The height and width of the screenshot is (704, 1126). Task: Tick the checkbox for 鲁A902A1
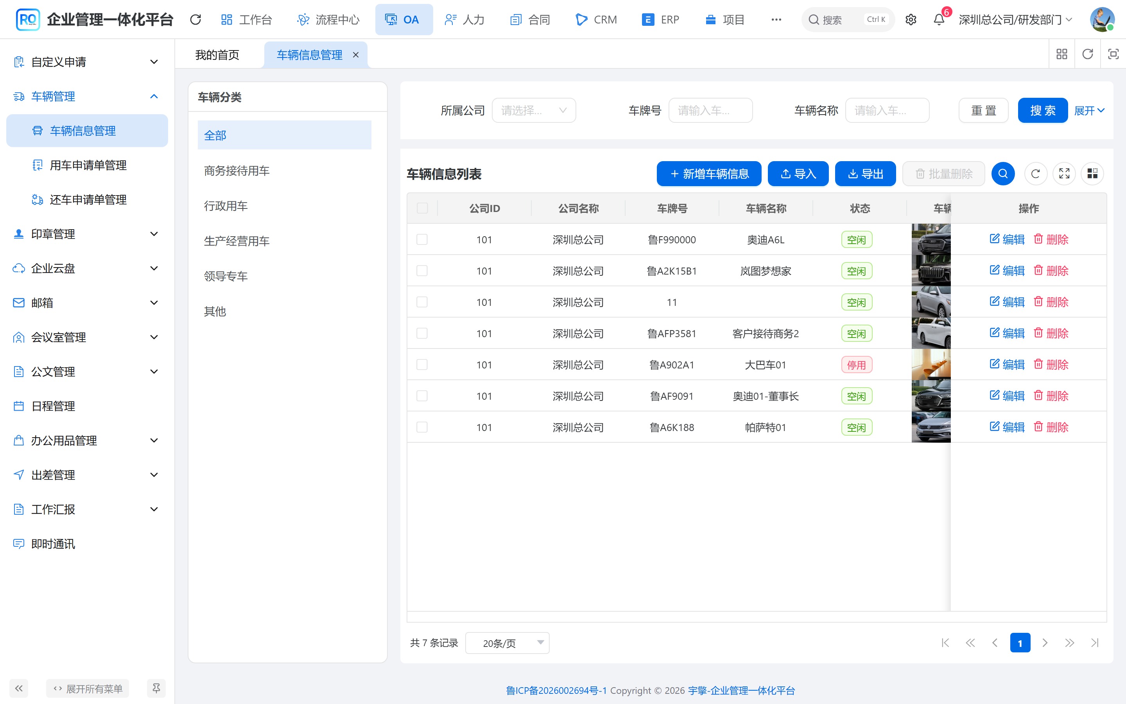point(422,365)
